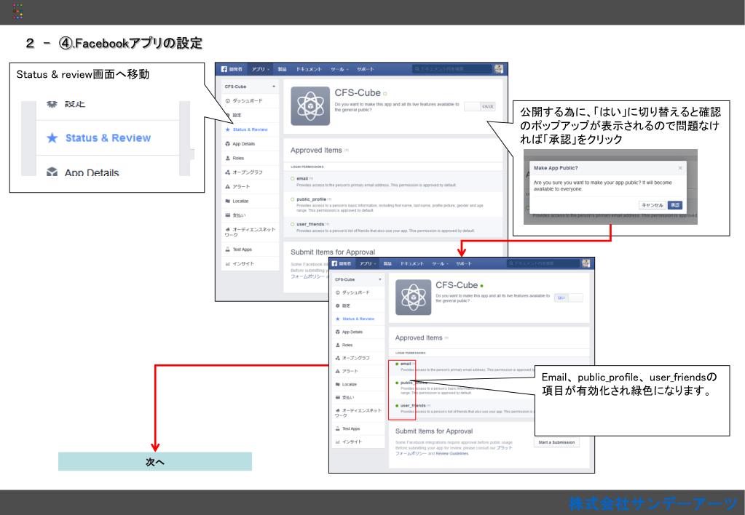The width and height of the screenshot is (745, 515).
Task: Click the Status & Review star in lower screenshot
Action: pos(338,319)
